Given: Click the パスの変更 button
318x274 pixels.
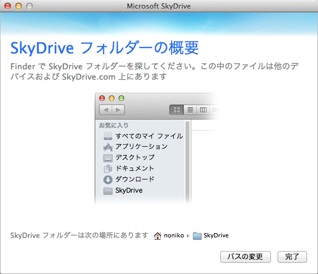Looking at the screenshot, I should click(245, 257).
